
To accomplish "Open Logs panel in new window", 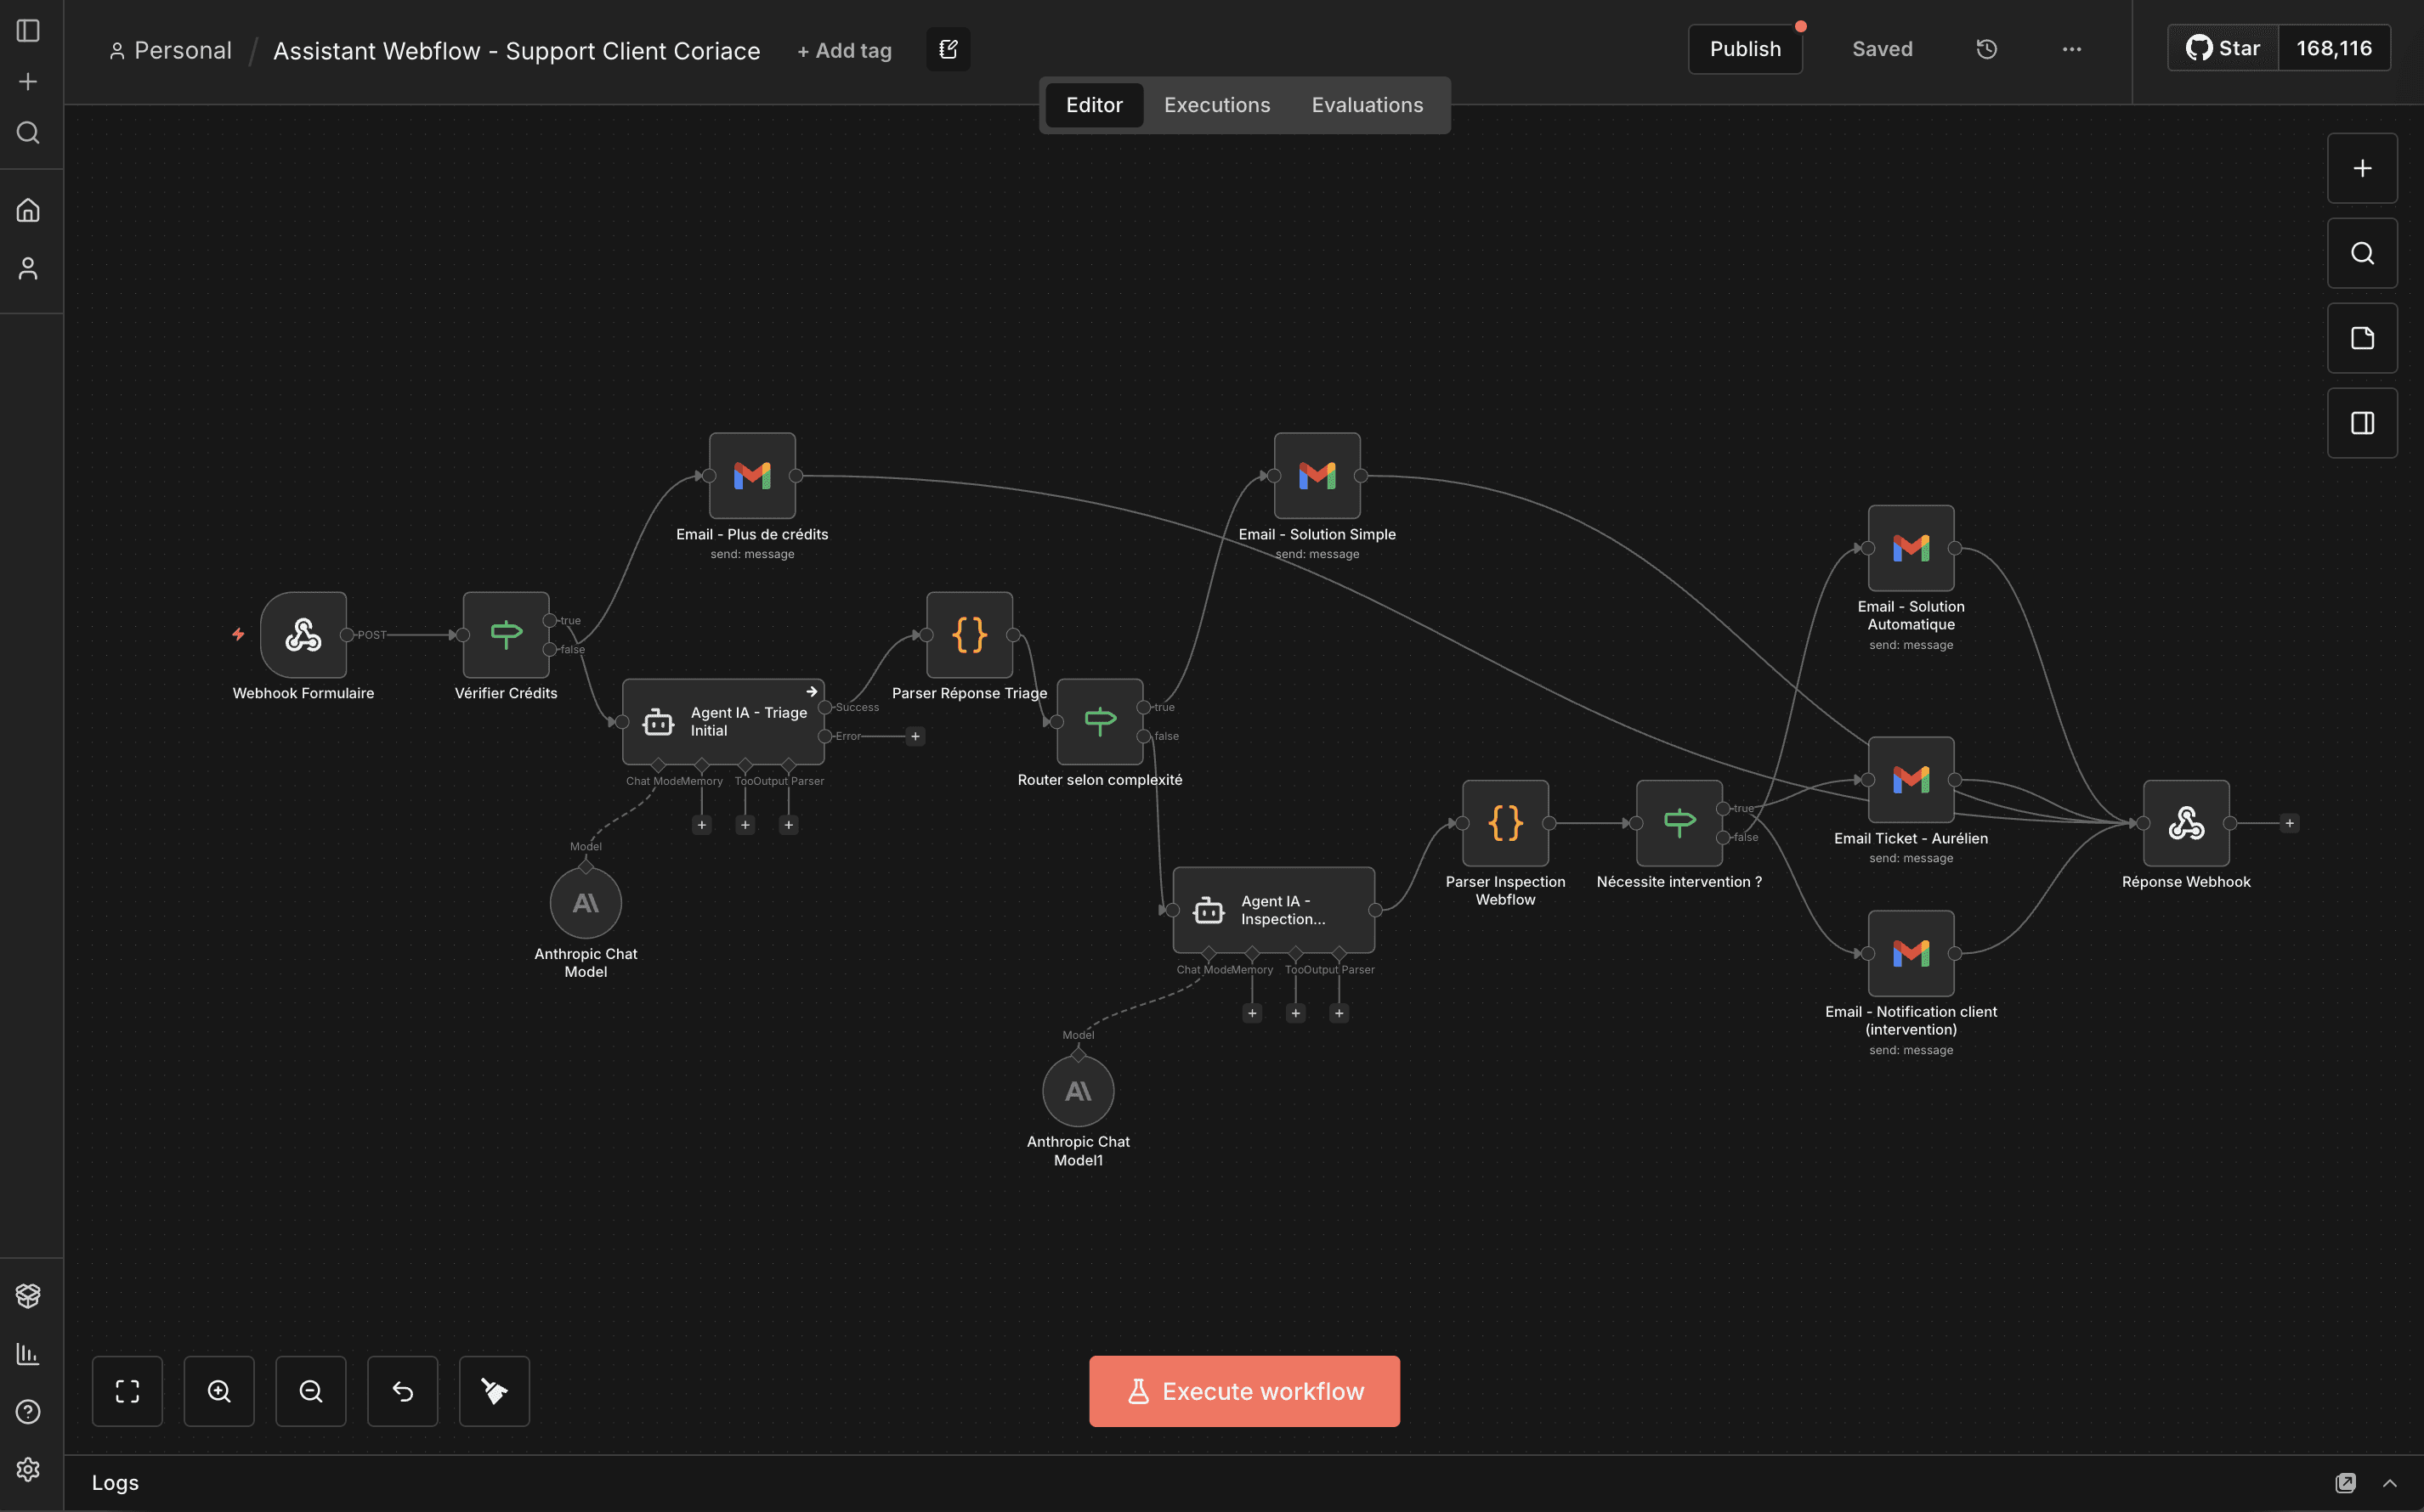I will (2346, 1483).
